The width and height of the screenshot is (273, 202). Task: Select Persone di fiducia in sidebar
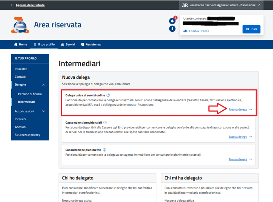tap(30, 94)
